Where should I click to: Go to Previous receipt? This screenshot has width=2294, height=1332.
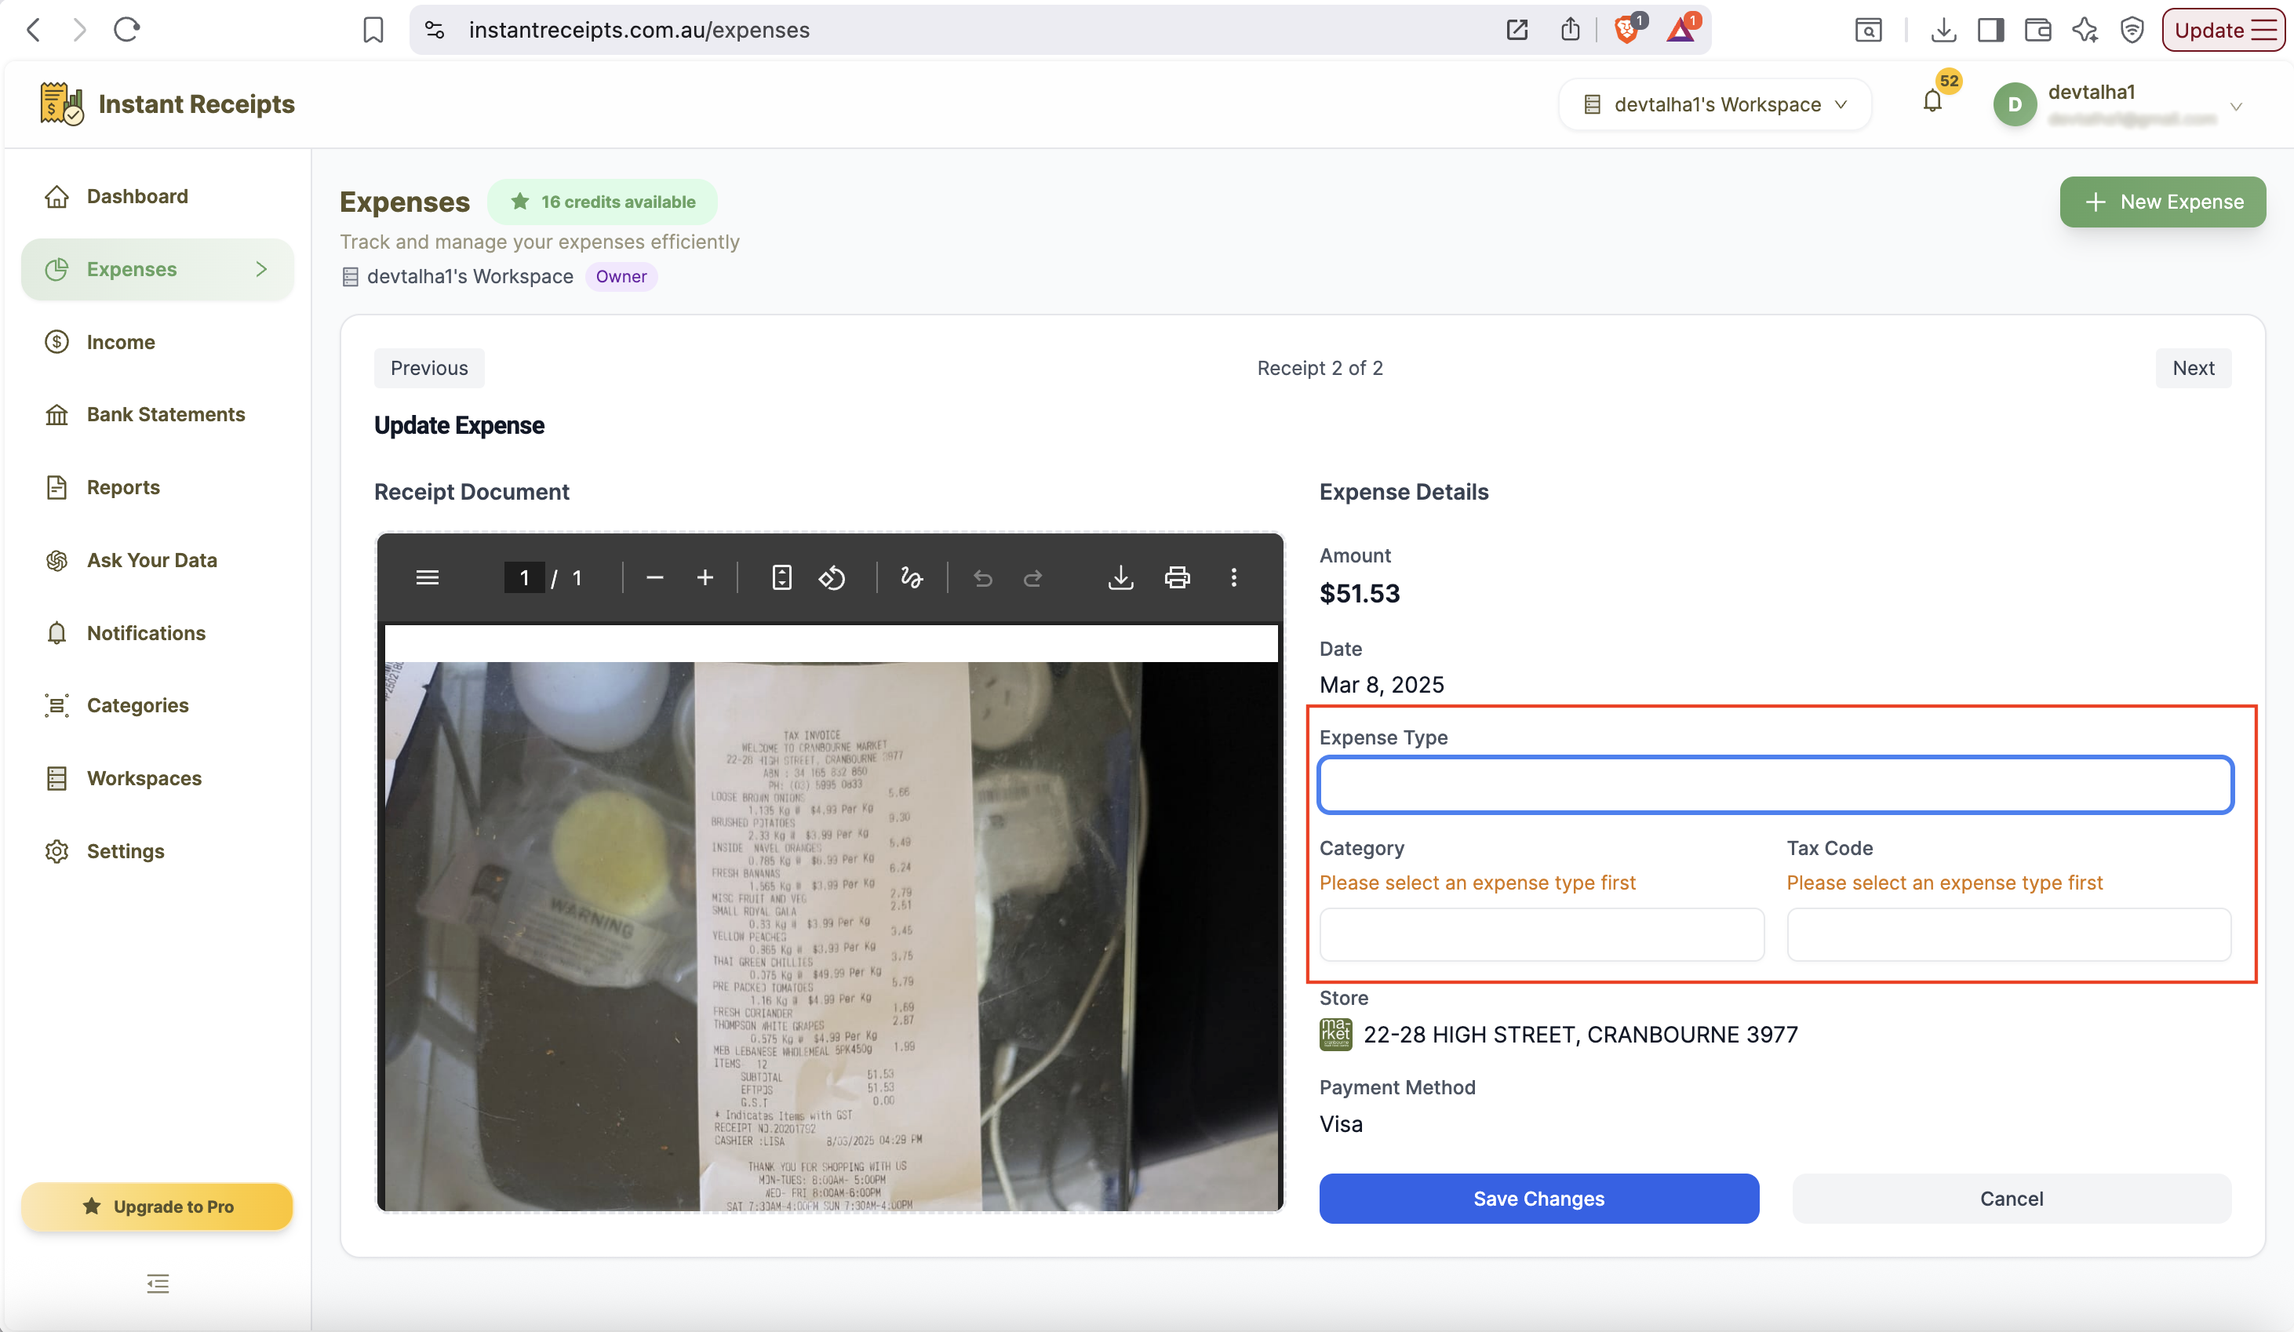(x=430, y=368)
